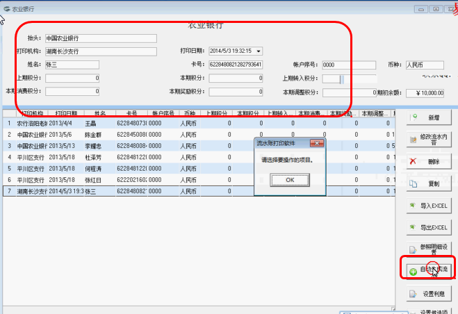Image resolution: width=458 pixels, height=314 pixels.
Task: Click row number 4 header cell
Action: [9, 157]
